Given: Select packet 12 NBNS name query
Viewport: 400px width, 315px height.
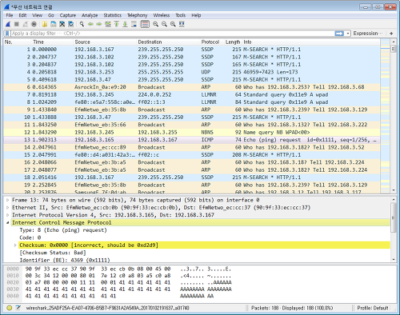Looking at the screenshot, I should (192, 132).
